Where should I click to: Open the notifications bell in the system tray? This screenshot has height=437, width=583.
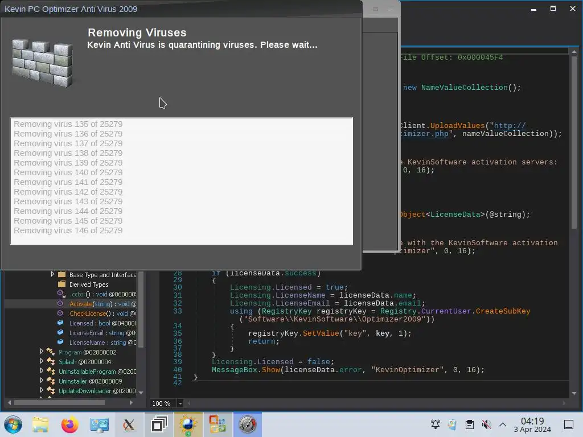point(436,424)
